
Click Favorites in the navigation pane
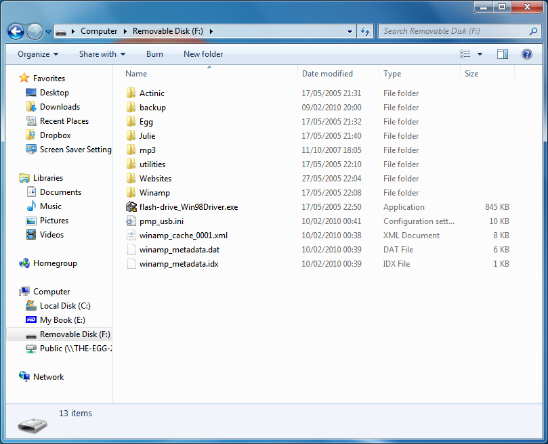49,79
